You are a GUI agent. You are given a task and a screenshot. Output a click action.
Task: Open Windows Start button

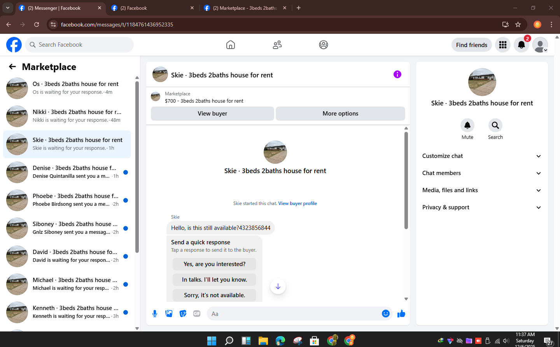pyautogui.click(x=212, y=341)
